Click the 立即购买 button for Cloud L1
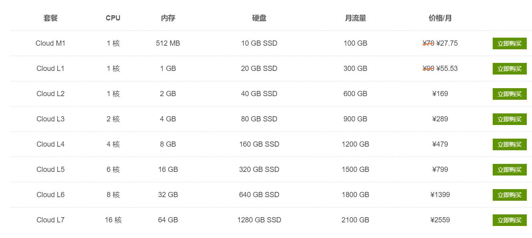This screenshot has height=238, width=532. [x=509, y=69]
